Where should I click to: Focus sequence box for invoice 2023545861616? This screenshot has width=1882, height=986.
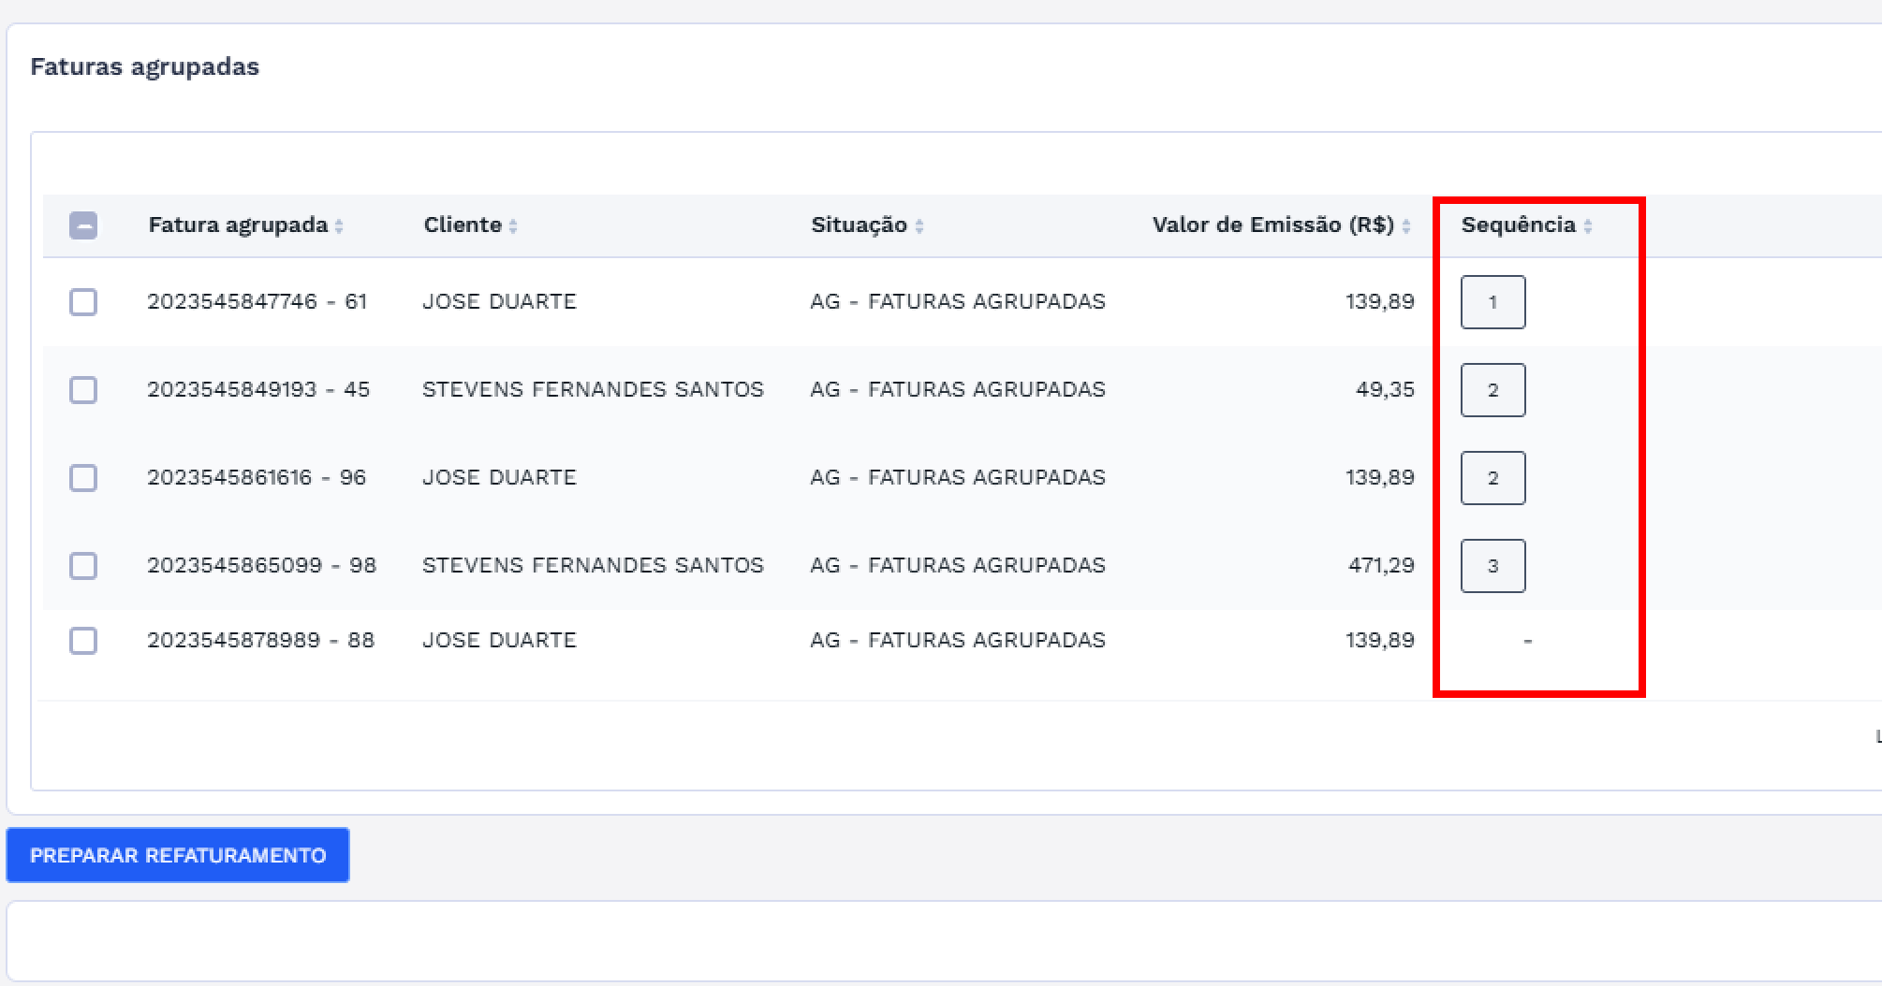coord(1492,478)
